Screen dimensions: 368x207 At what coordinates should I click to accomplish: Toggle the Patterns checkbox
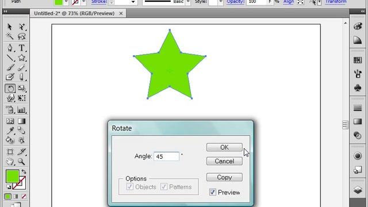tap(164, 187)
